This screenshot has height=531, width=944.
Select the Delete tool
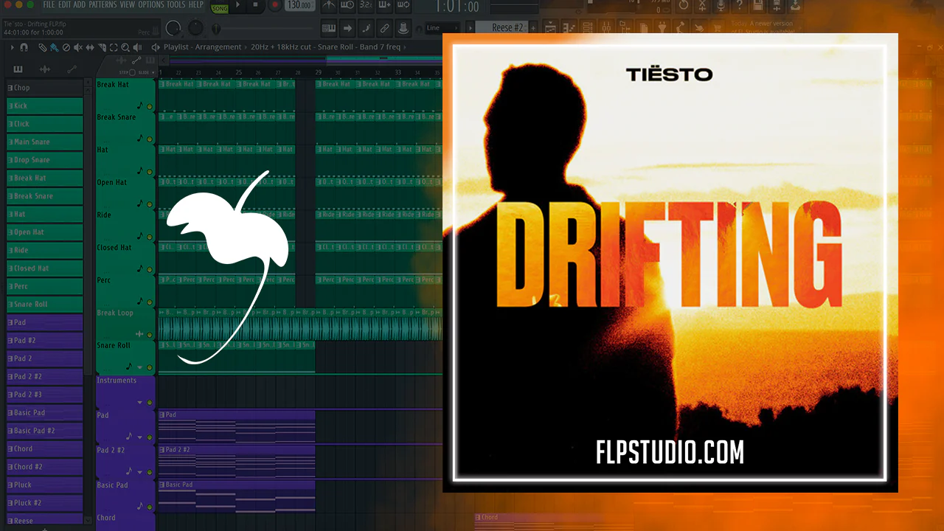coord(66,47)
